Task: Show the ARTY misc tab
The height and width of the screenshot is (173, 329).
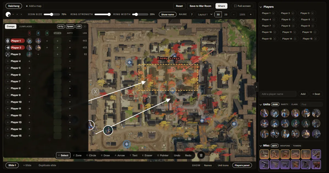Action: point(275,146)
